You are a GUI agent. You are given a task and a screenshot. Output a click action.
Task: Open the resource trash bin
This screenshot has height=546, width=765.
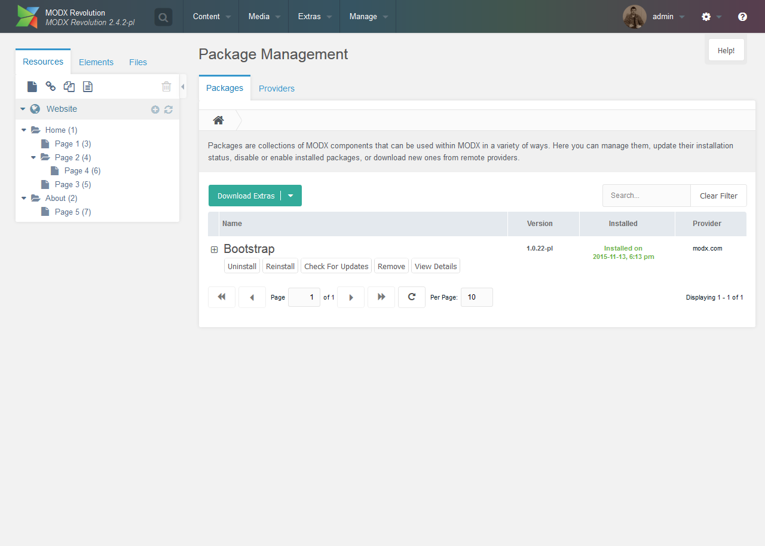click(167, 87)
